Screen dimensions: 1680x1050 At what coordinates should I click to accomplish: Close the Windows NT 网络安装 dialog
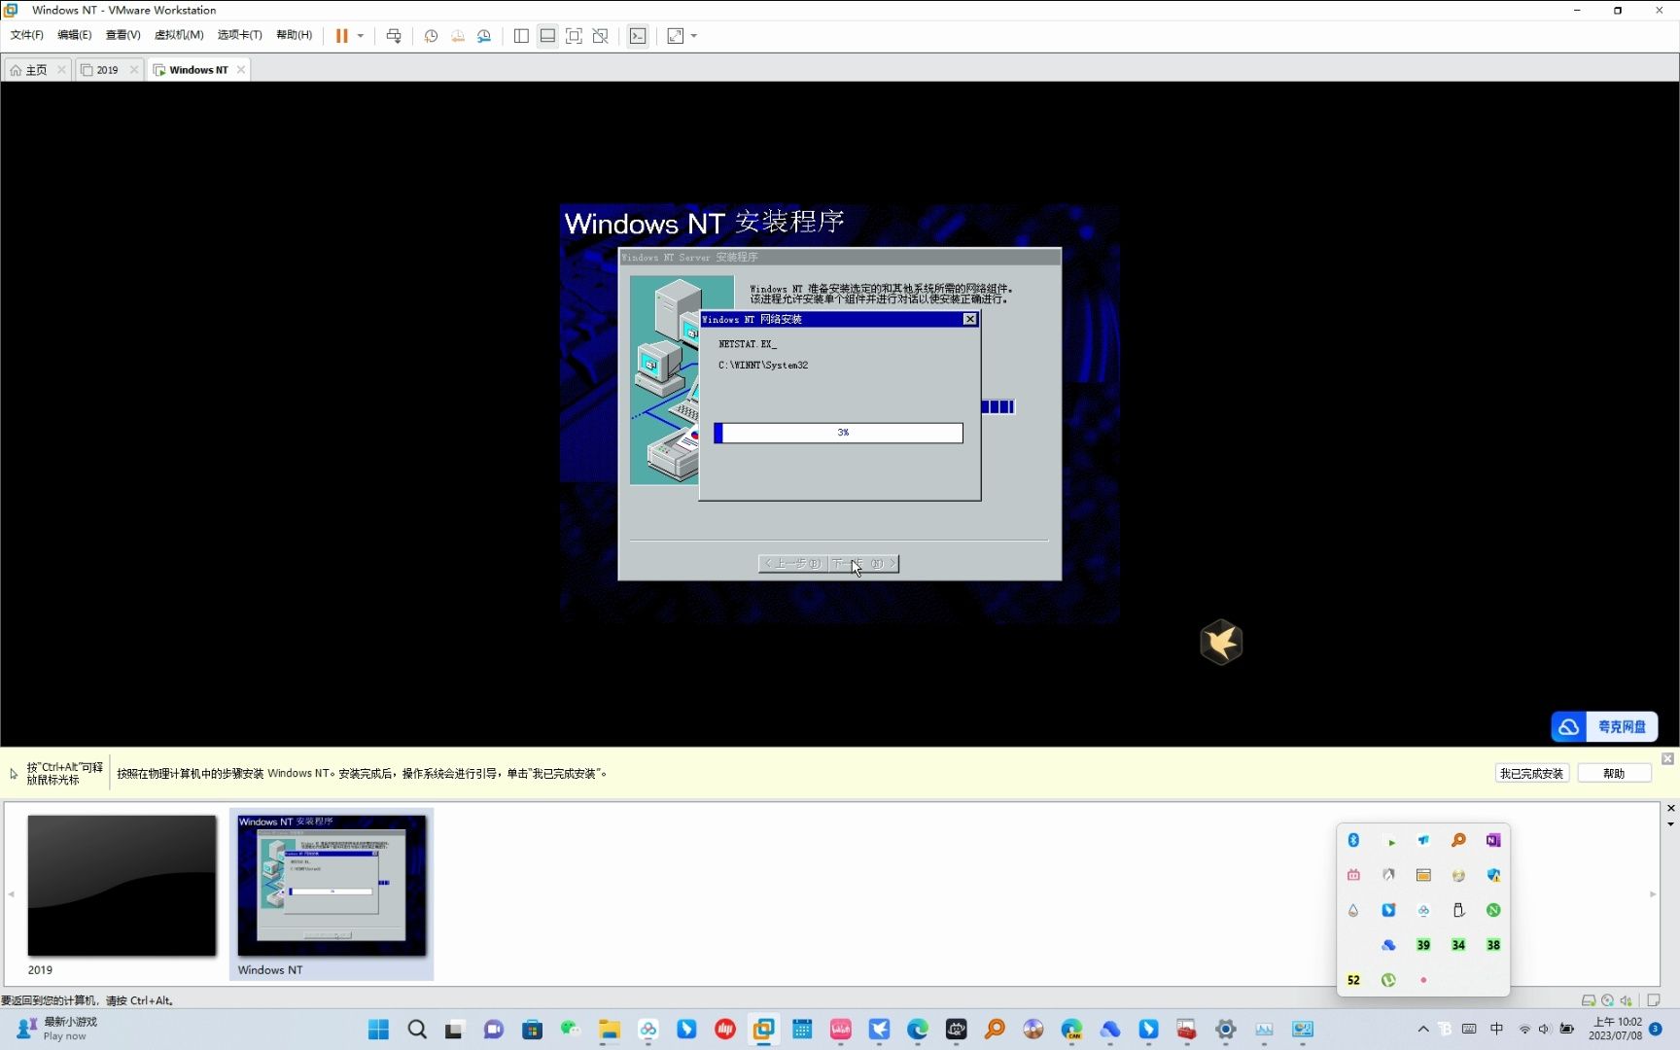(969, 319)
